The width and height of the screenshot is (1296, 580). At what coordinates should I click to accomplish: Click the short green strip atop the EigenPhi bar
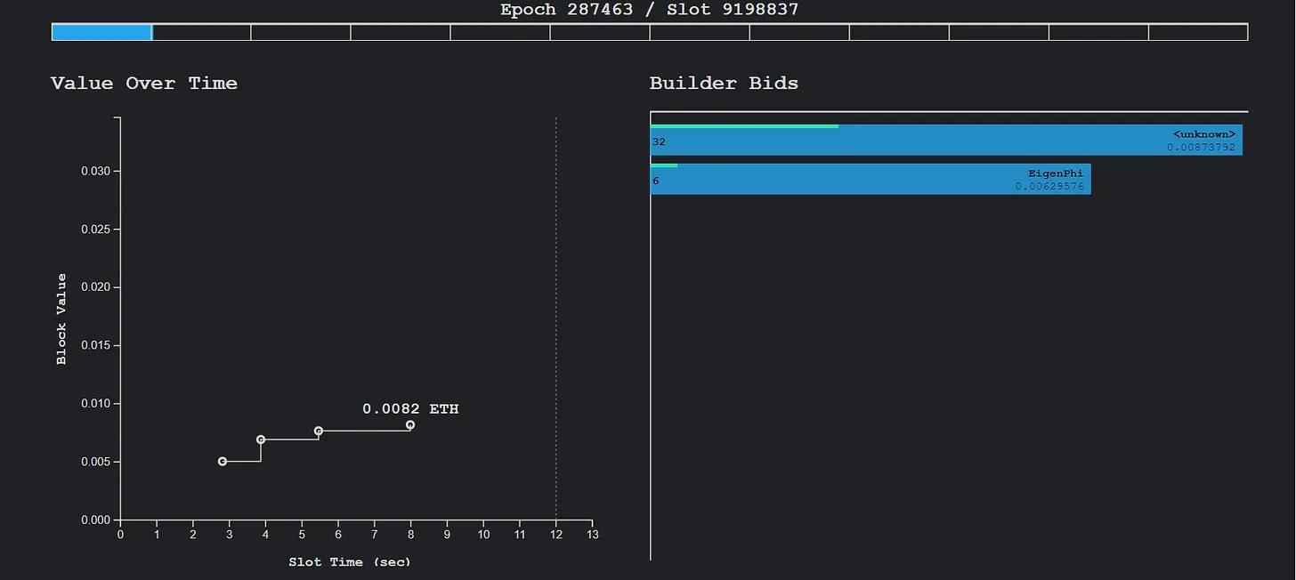[664, 165]
